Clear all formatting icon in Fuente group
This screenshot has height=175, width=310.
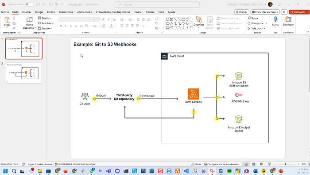tap(114, 19)
